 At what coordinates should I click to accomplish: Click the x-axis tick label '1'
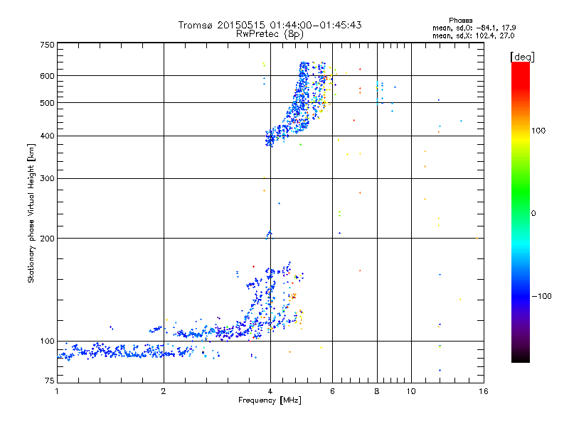57,391
